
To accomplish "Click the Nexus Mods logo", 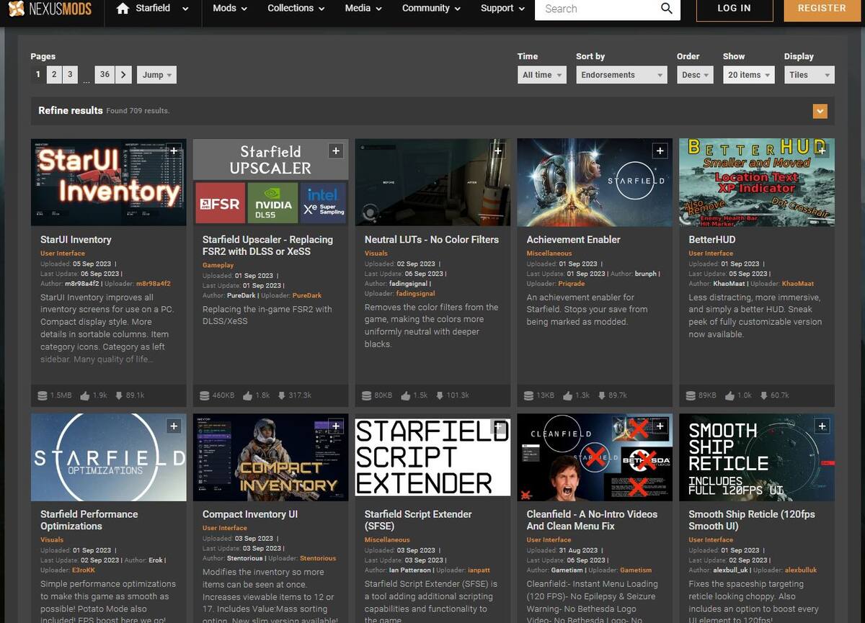I will coord(48,9).
